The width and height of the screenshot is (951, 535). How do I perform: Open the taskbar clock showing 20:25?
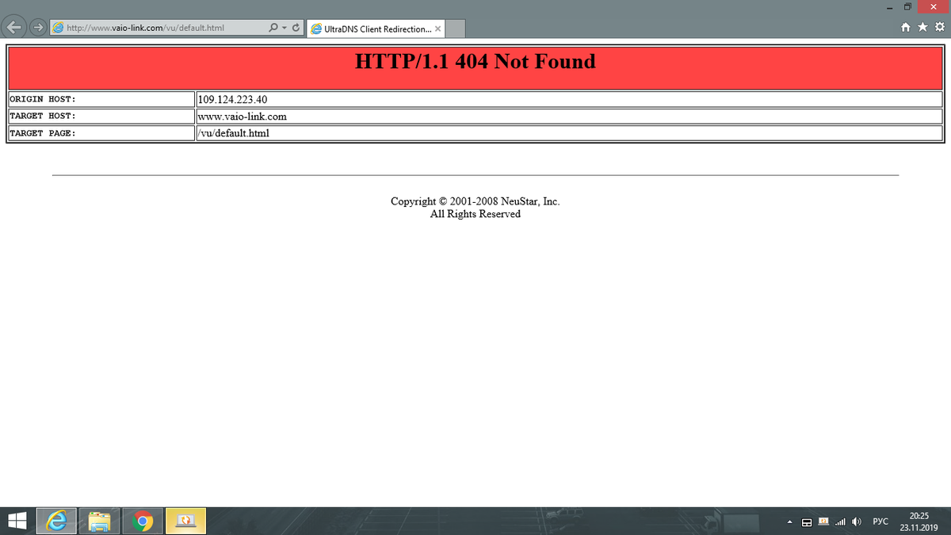point(919,521)
